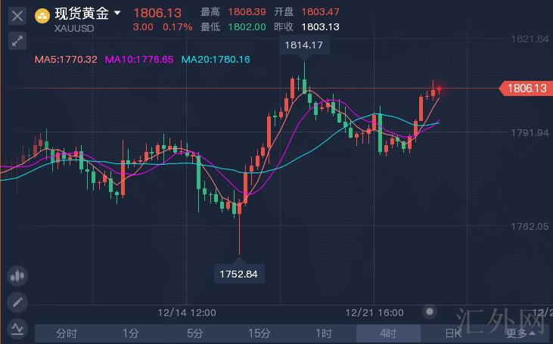The width and height of the screenshot is (553, 344).
Task: Click the round scroll-to-latest button
Action: tap(430, 311)
